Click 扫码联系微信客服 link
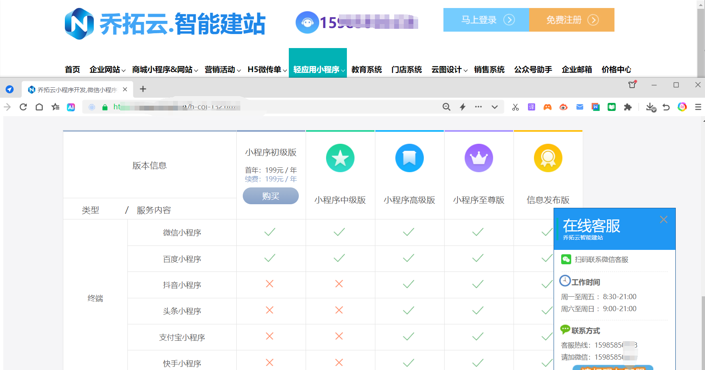Screen dimensions: 705x370 (601, 259)
